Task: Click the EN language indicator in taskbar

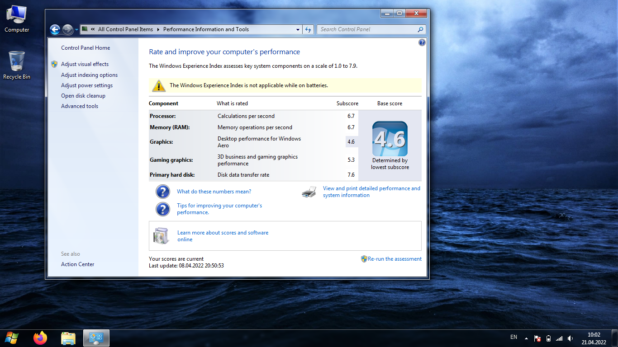Action: pos(513,337)
